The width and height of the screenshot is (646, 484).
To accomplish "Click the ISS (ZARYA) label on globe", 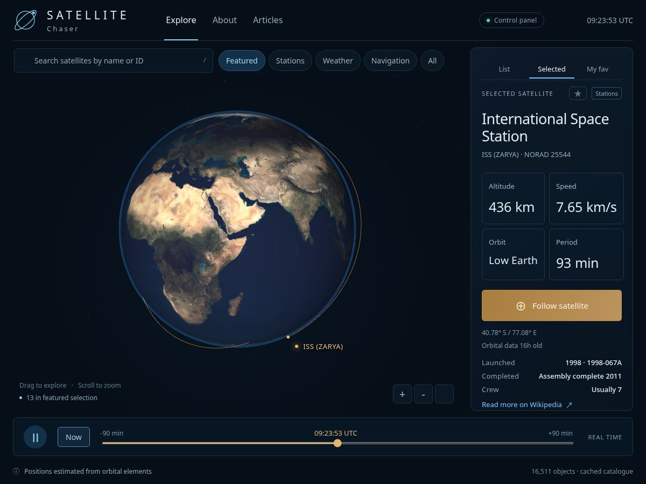I will pyautogui.click(x=323, y=347).
